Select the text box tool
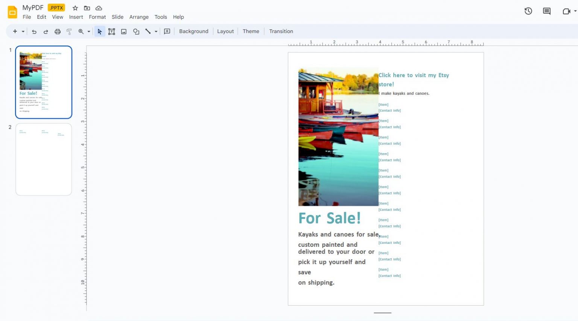The width and height of the screenshot is (578, 321). click(x=111, y=32)
